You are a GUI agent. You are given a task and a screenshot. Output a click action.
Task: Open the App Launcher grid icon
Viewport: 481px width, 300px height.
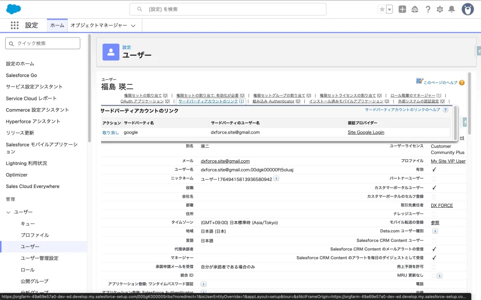(x=15, y=25)
